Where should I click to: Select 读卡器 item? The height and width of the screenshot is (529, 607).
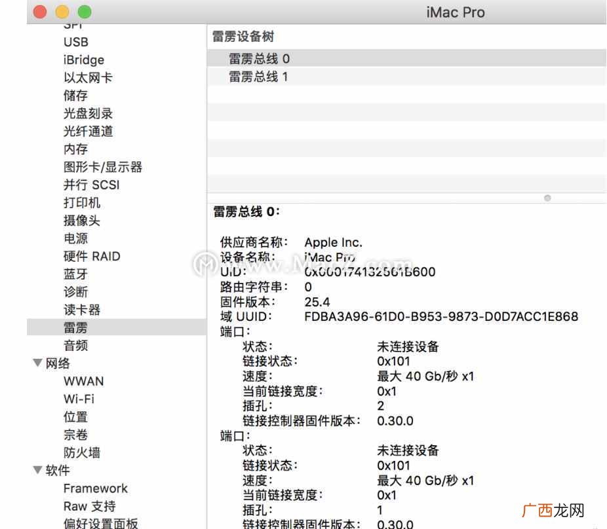[82, 310]
